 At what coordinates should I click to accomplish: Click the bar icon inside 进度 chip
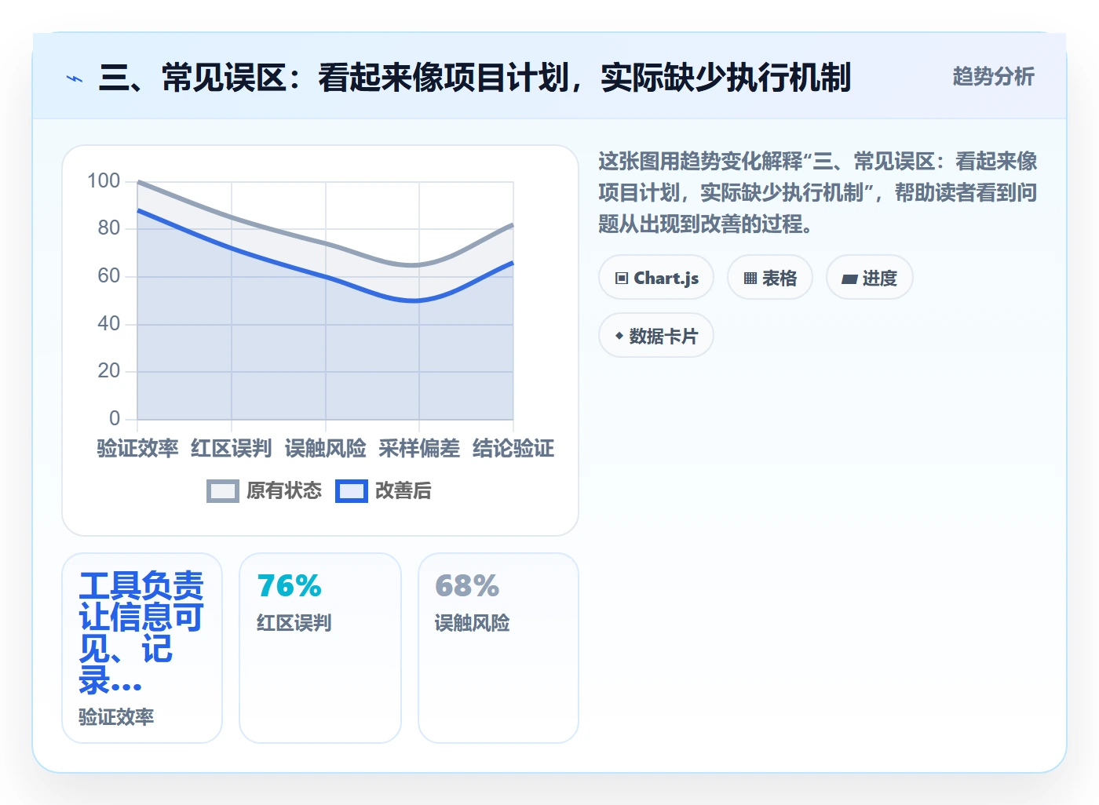pos(849,279)
